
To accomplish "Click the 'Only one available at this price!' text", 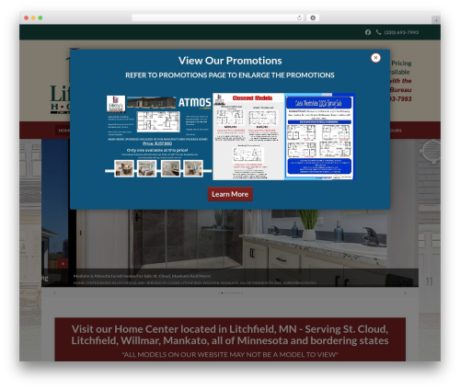I will (157, 150).
